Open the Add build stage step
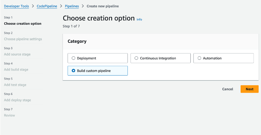Viewport: 261px width, 135px height. 16,70
